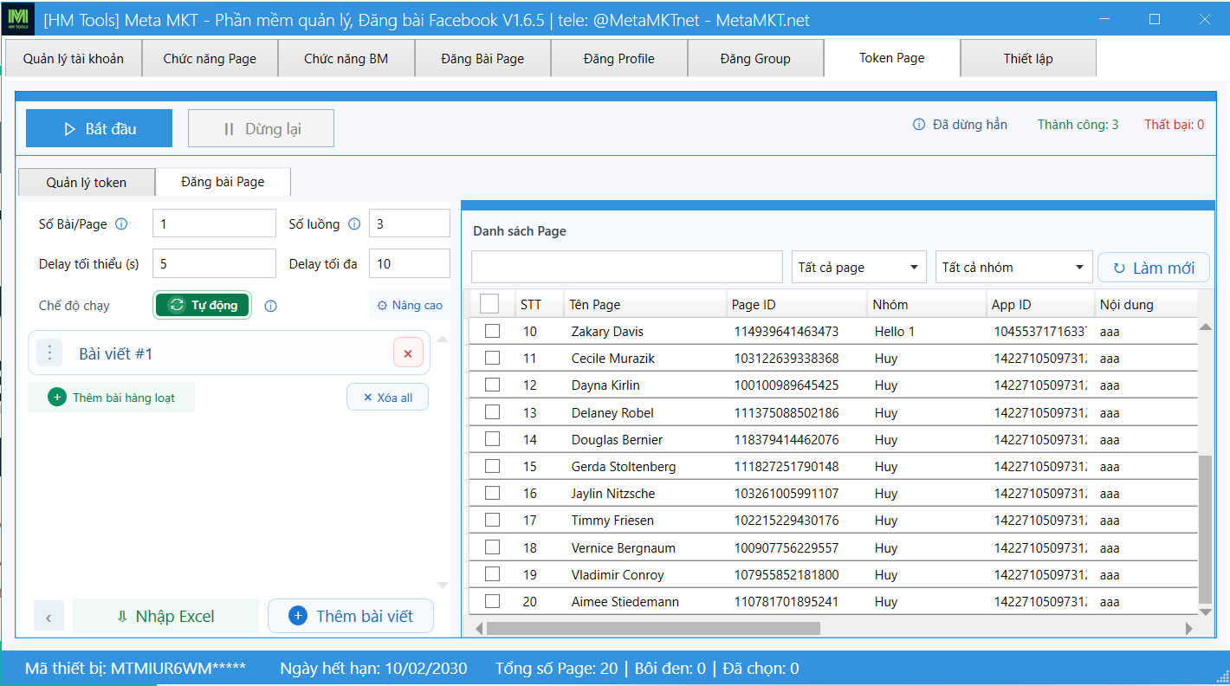Click the info icon beside Đã dừng hẳn
The height and width of the screenshot is (686, 1230).
919,125
